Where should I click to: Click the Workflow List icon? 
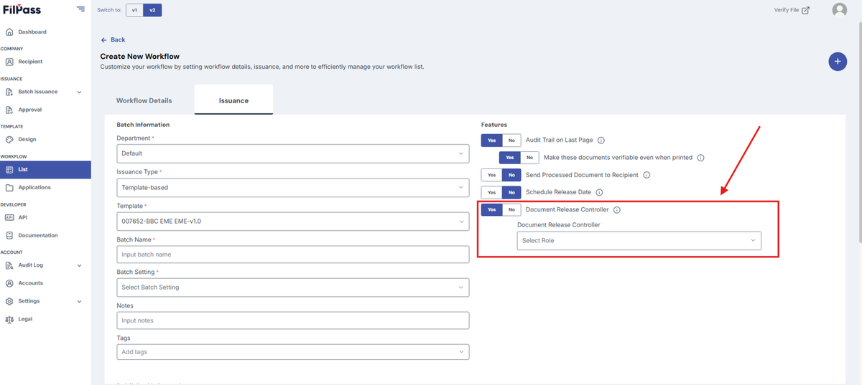tap(9, 169)
